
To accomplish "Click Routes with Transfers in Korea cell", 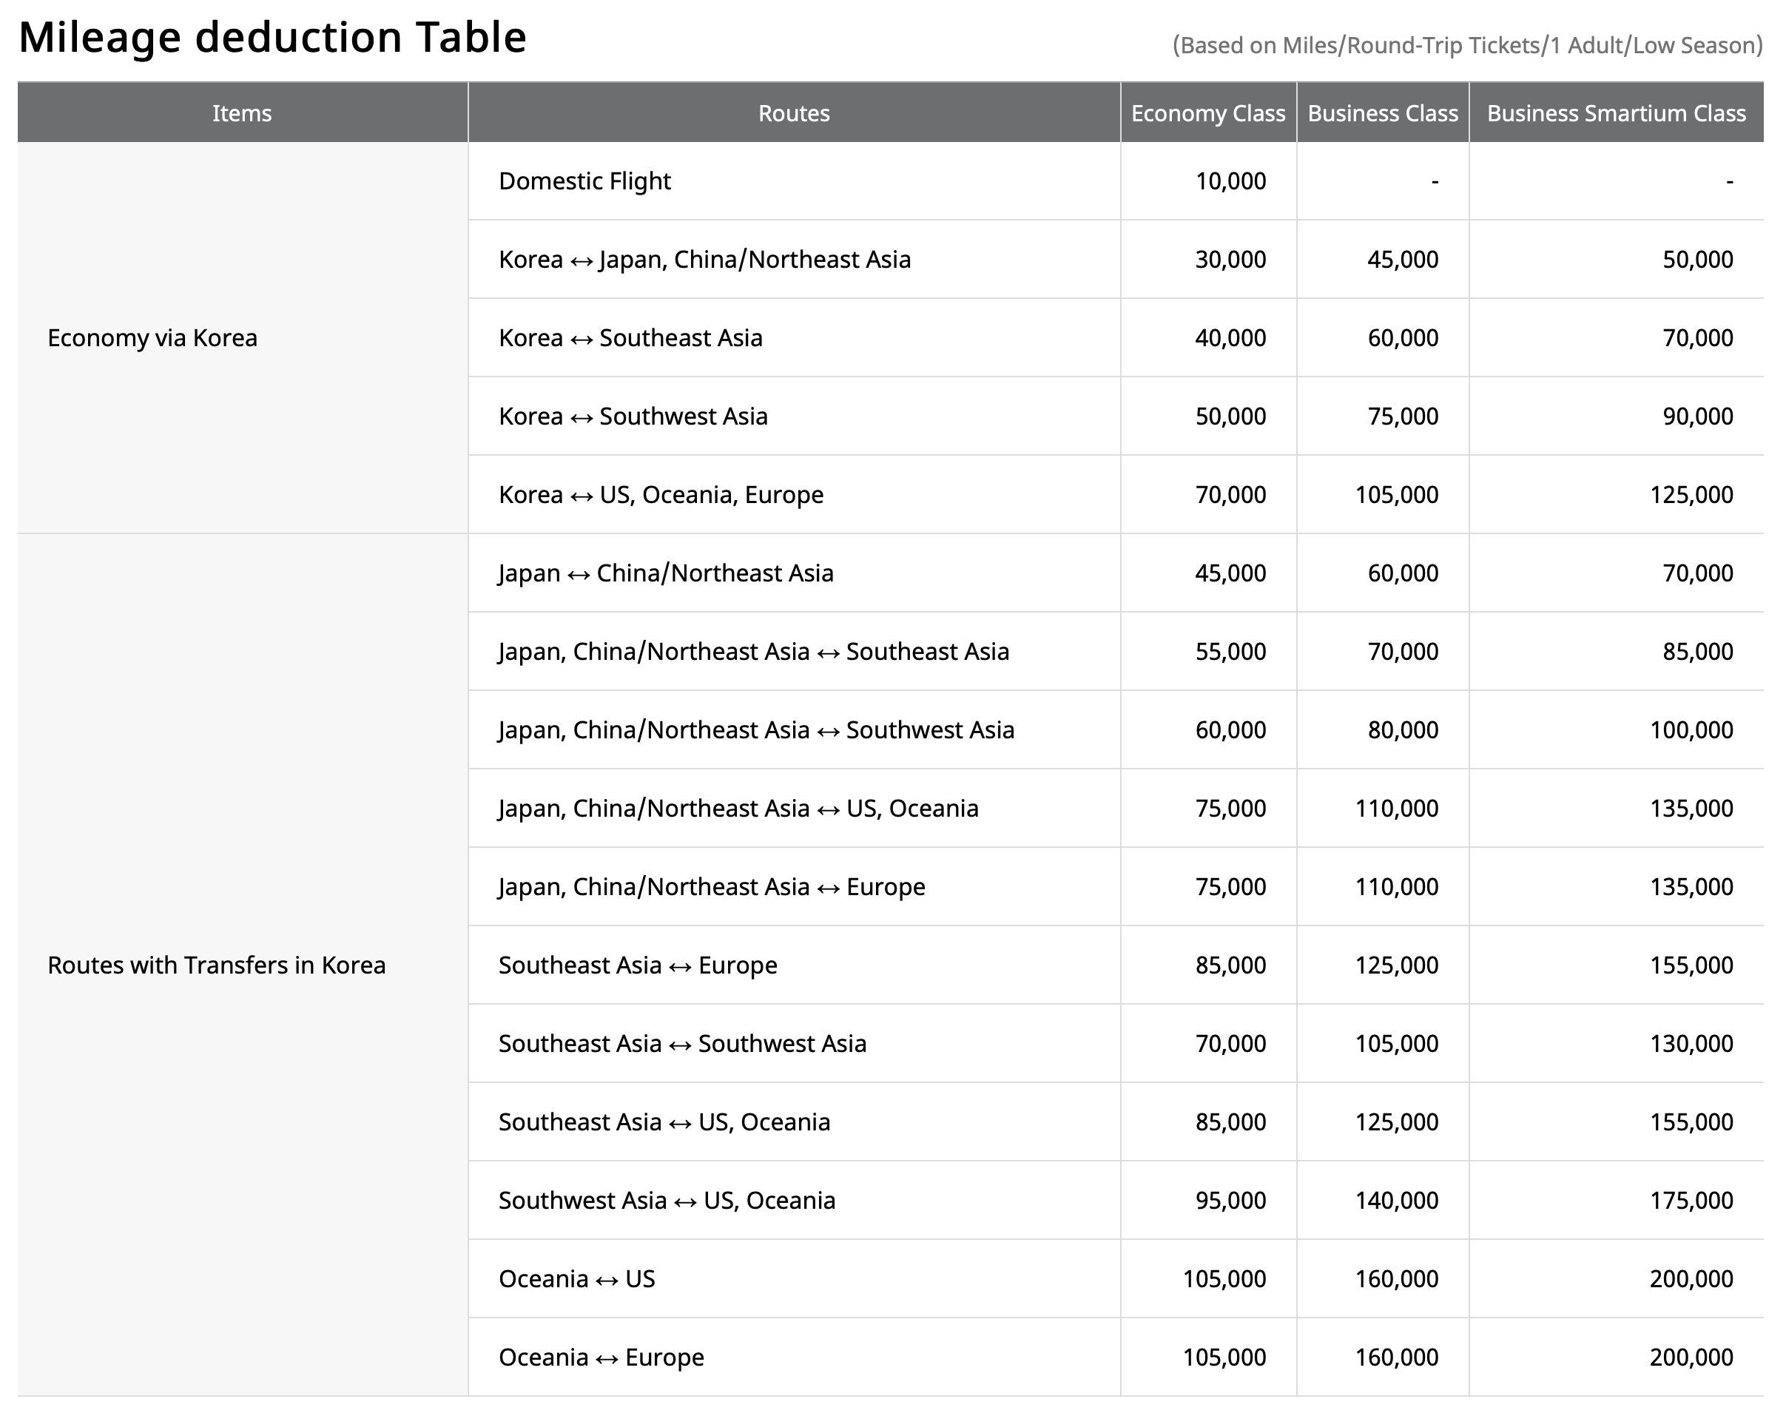I will pyautogui.click(x=216, y=965).
